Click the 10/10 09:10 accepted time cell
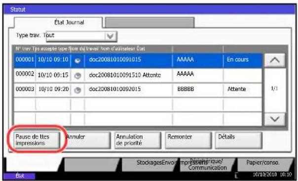298x181 pixels. (53, 60)
